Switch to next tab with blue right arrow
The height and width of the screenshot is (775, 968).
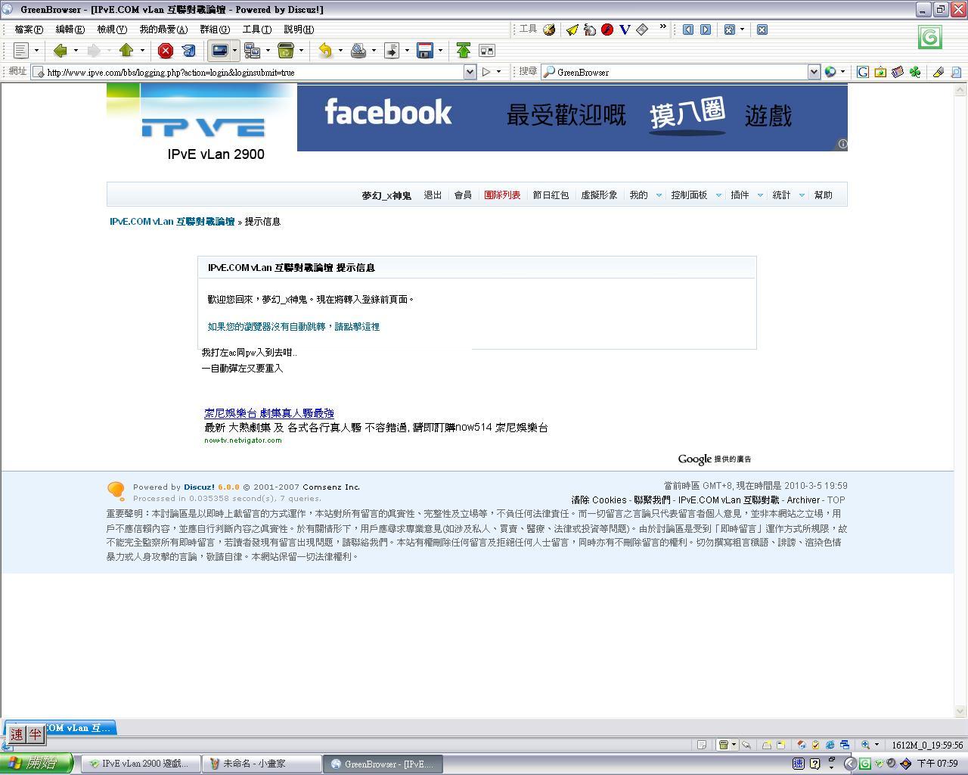706,30
